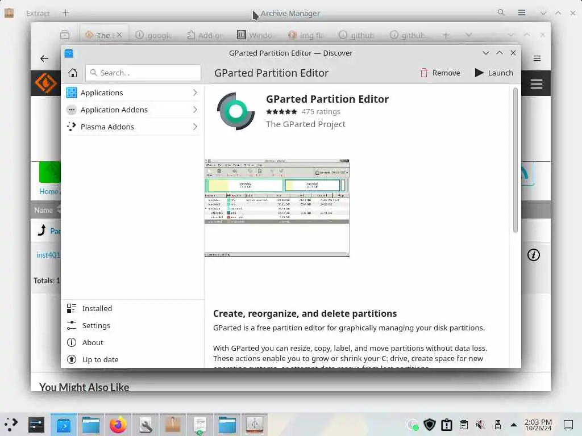Open new browser tab plus button
The width and height of the screenshot is (582, 436).
pyautogui.click(x=446, y=35)
